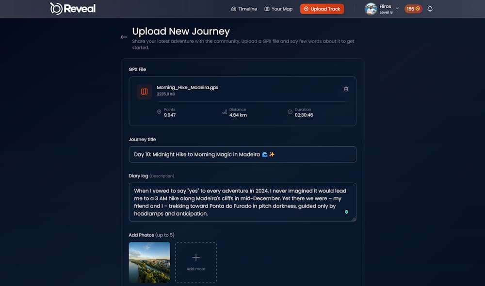Click the 2235.0 KB file size

pos(166,94)
